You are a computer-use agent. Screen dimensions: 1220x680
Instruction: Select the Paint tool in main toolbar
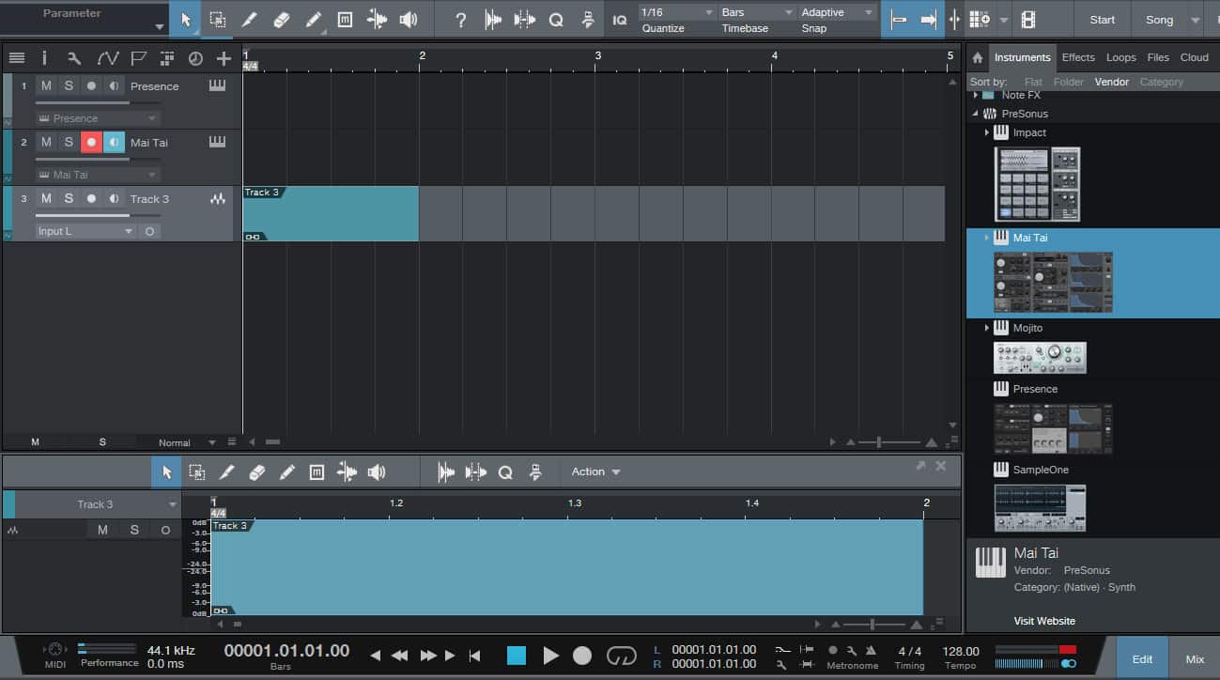[x=314, y=20]
